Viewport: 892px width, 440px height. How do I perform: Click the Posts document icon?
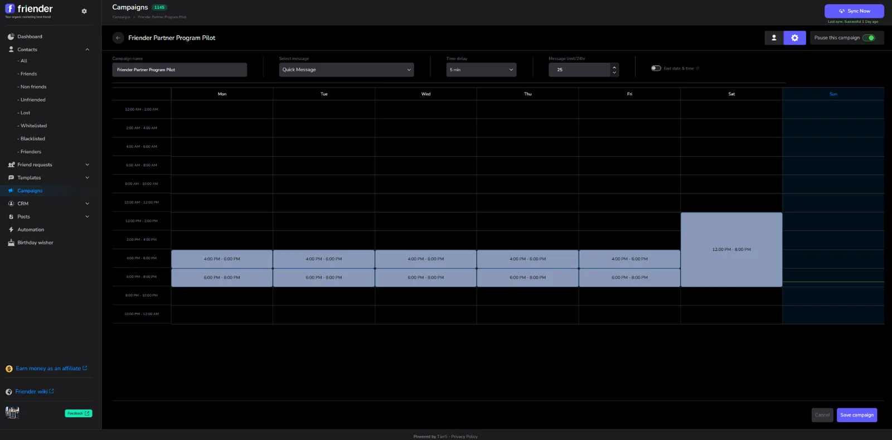coord(11,217)
